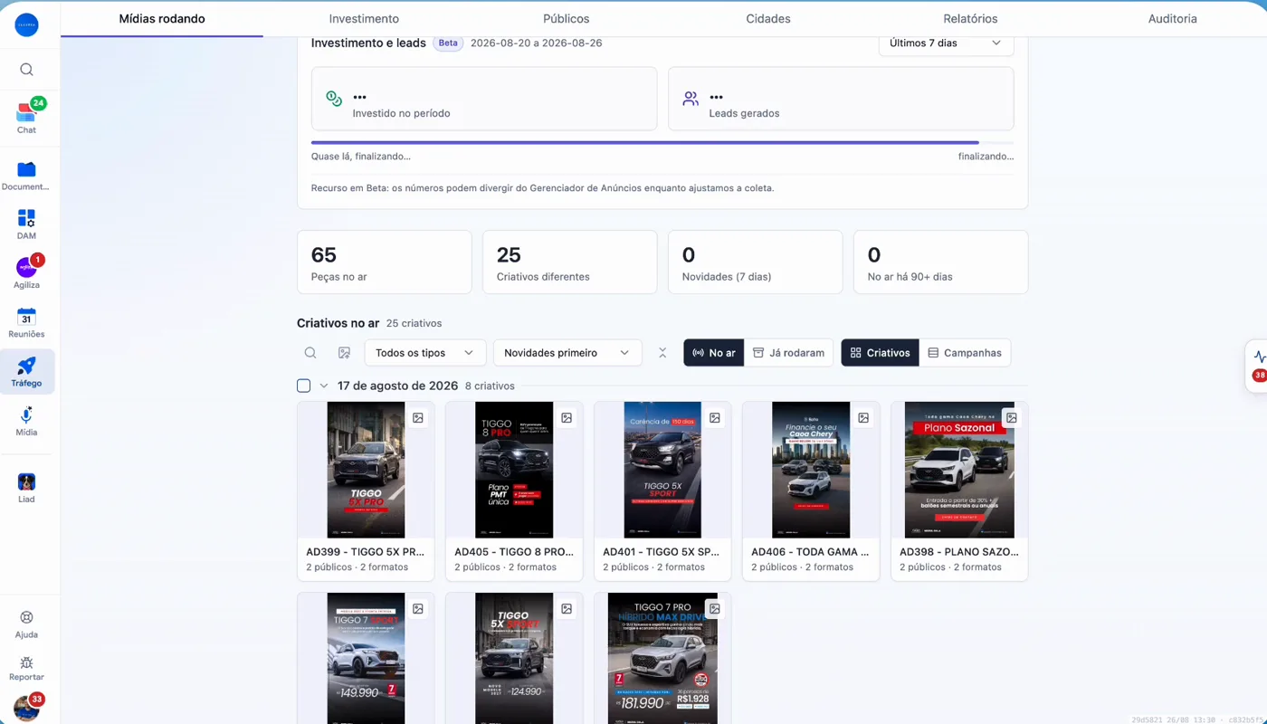
Task: Click the date range 2026-08-20 a 2026-08-26
Action: [536, 43]
